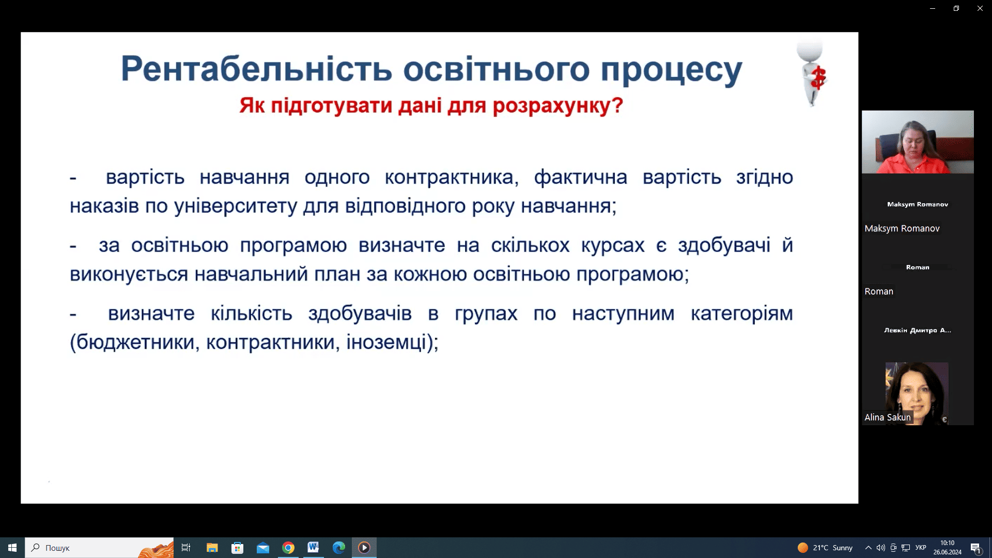Screen dimensions: 992x558
Task: Open the Mail app icon
Action: pos(262,548)
